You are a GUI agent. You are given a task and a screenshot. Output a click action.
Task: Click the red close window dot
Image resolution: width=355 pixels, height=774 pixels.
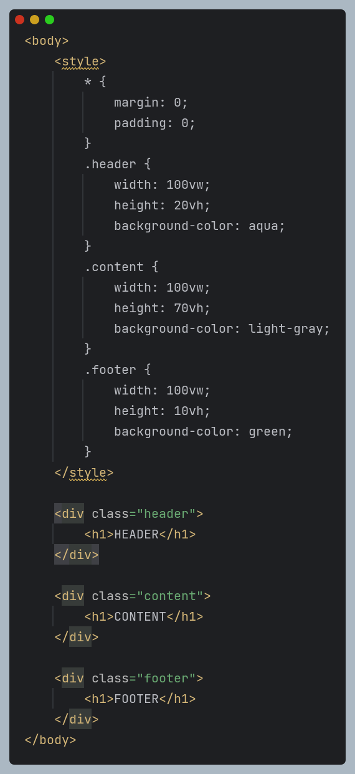pyautogui.click(x=19, y=19)
